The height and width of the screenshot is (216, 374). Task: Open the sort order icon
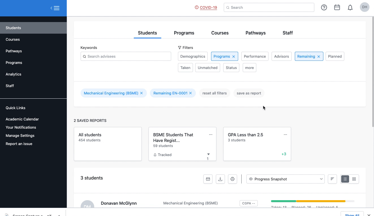pos(332,179)
